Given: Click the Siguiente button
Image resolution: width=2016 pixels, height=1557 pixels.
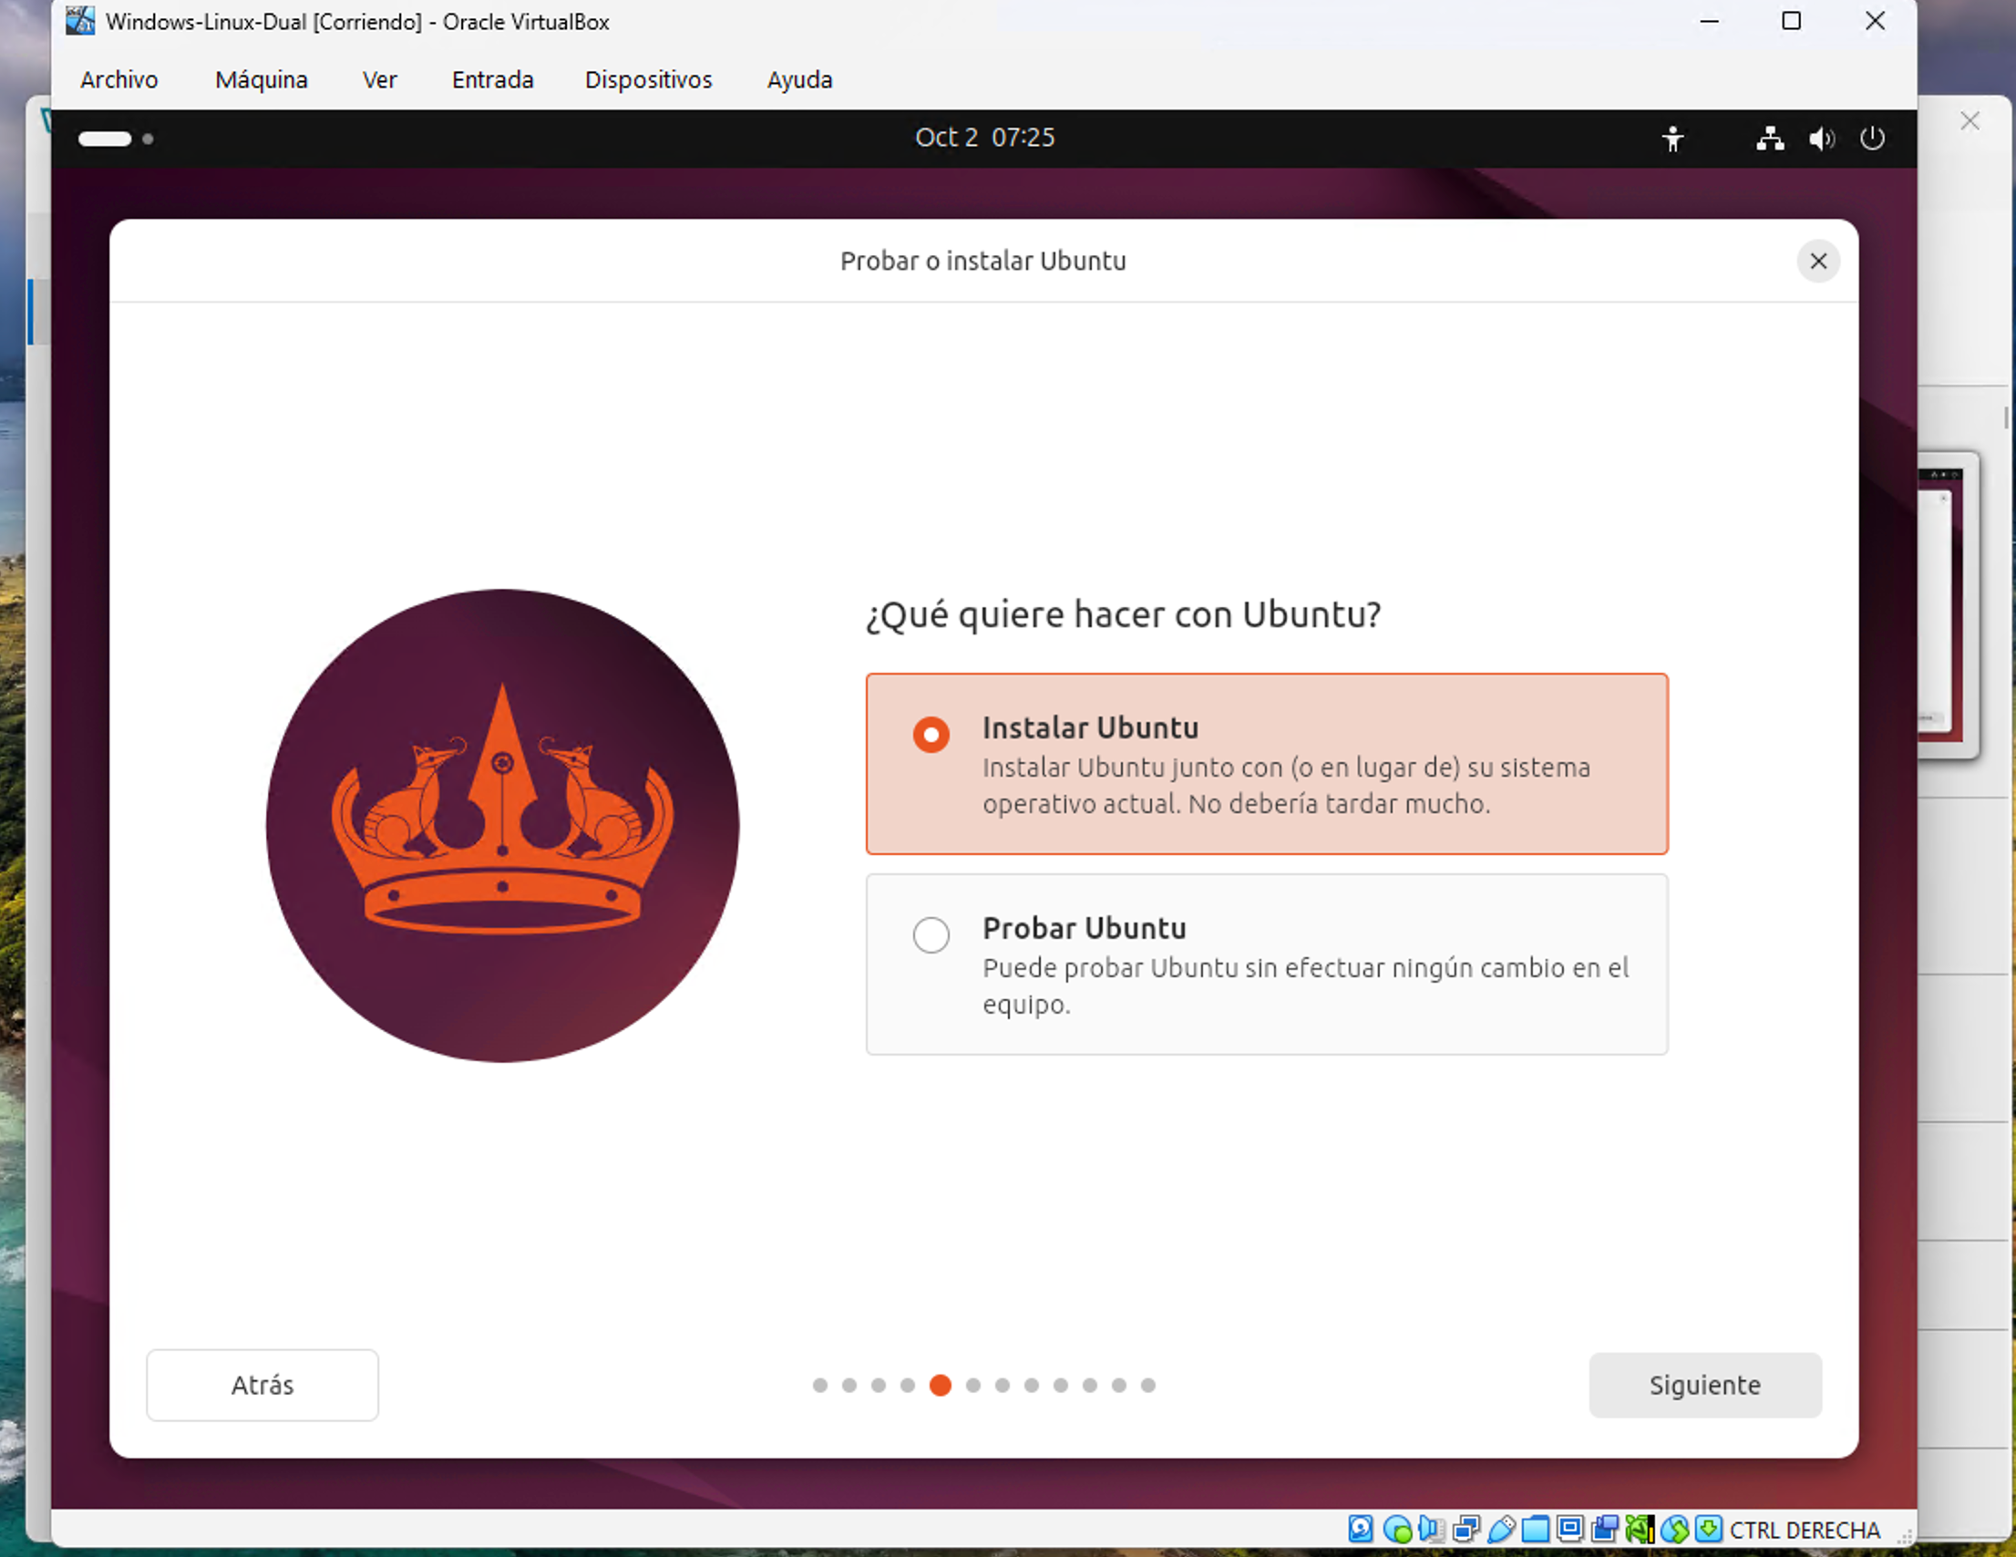Looking at the screenshot, I should (1705, 1385).
